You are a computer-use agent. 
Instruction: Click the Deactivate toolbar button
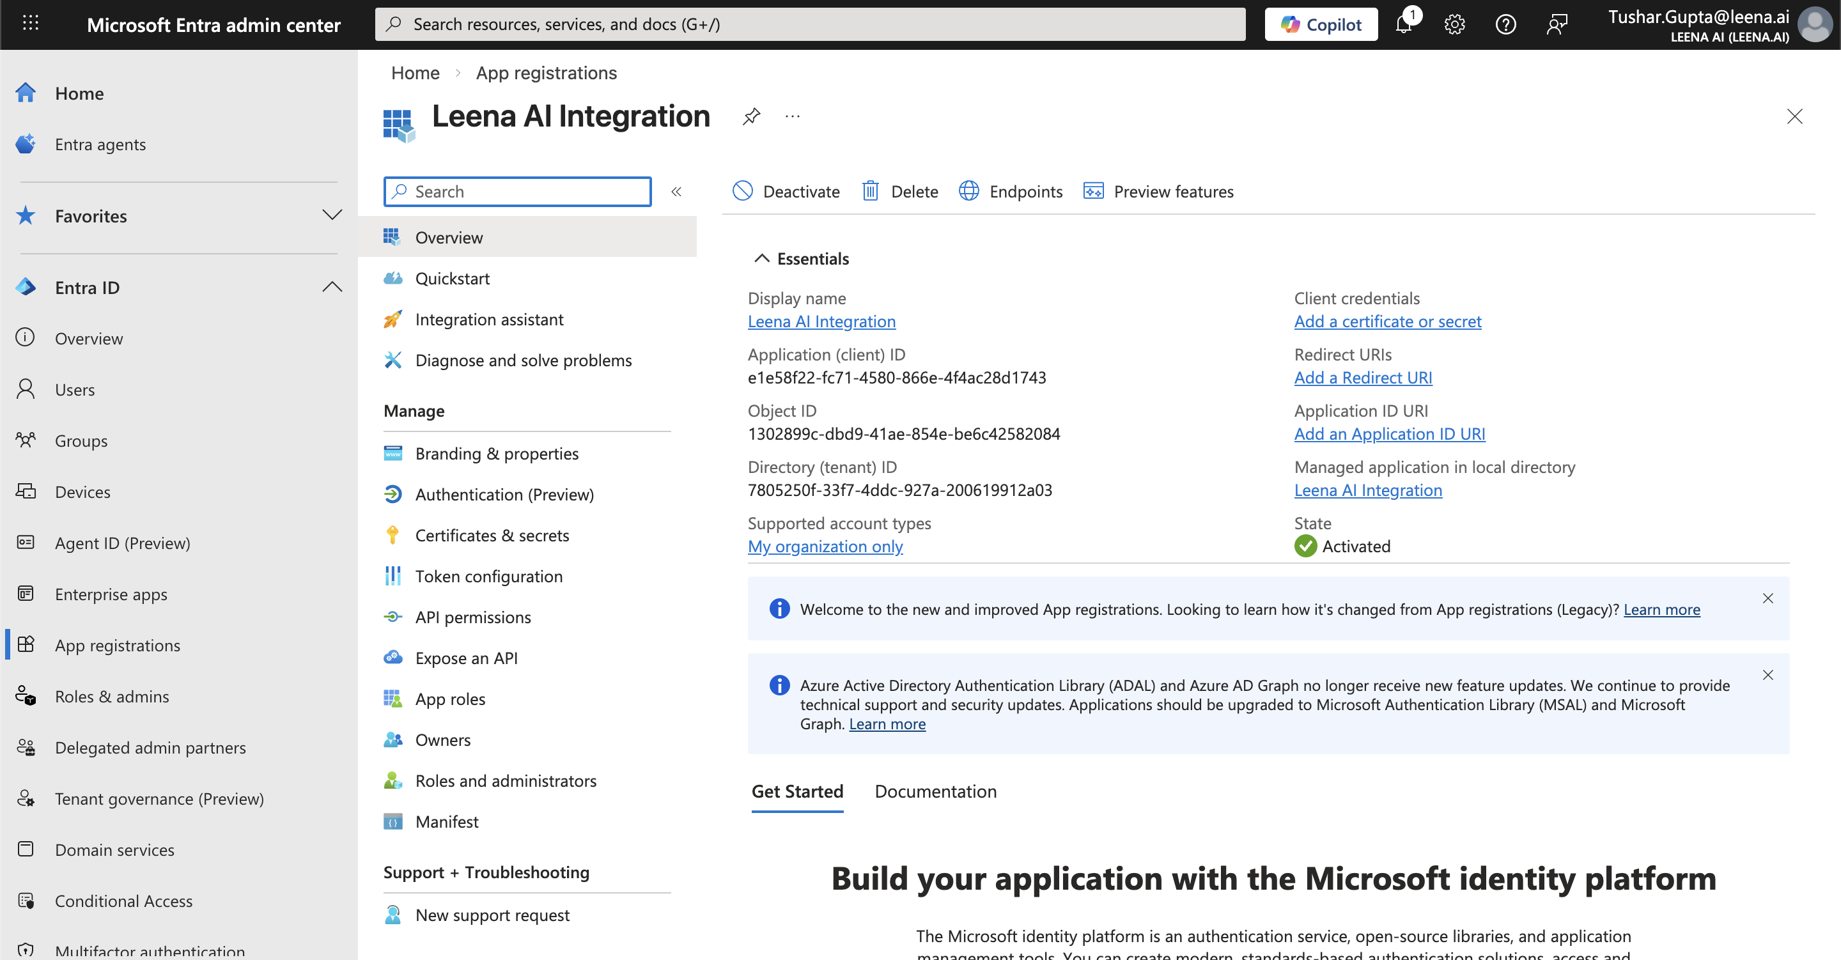[786, 192]
